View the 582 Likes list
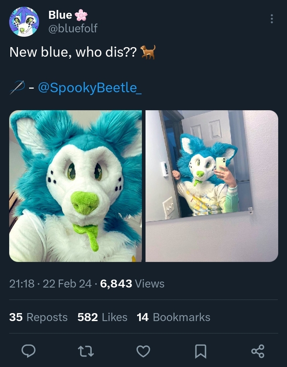Screen dimensions: 287x367 102,317
